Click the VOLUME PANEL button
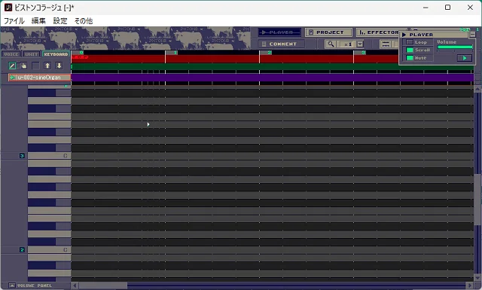The width and height of the screenshot is (482, 290). coord(31,285)
